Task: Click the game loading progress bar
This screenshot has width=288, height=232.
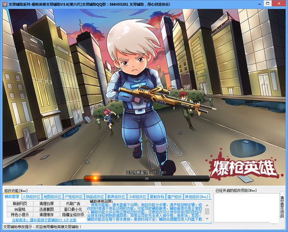Action: coord(147,178)
